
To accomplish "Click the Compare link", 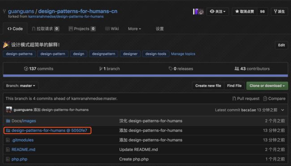I will click(x=274, y=99).
